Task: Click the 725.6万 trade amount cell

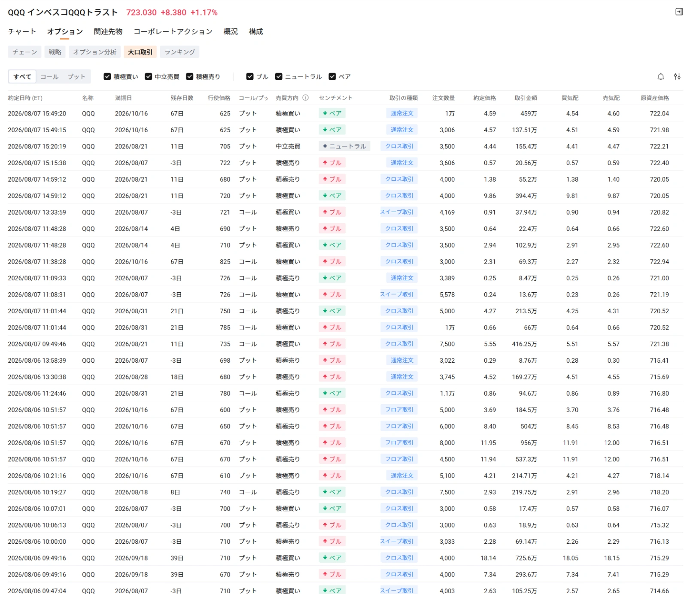Action: tap(526, 558)
